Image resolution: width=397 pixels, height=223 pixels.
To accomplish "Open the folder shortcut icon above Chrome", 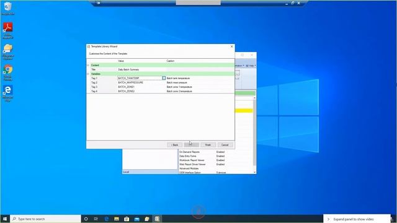I will [7, 51].
